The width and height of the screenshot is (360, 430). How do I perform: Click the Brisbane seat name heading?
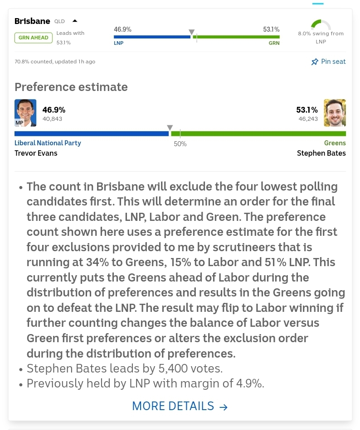[32, 21]
